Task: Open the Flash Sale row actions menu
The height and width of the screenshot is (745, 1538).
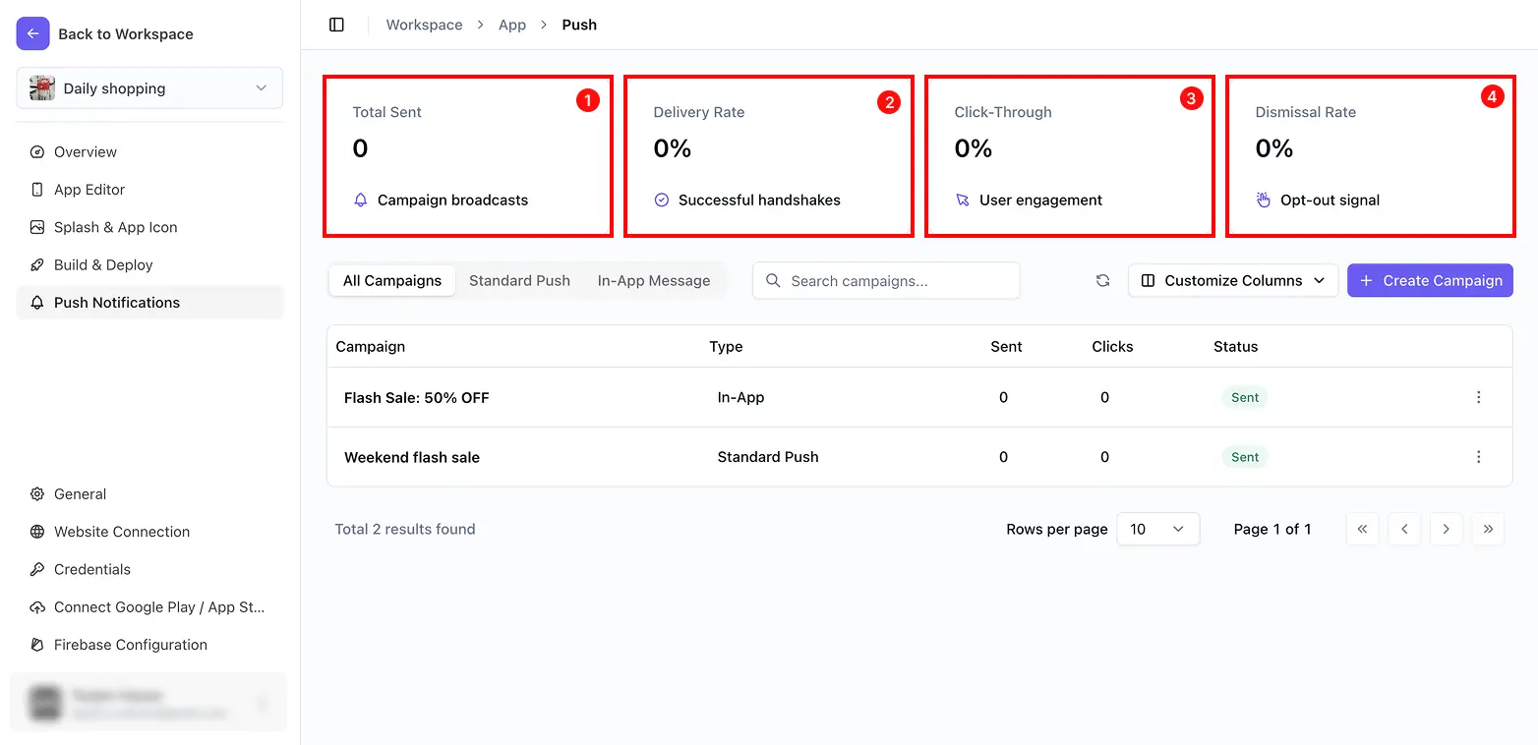Action: click(x=1479, y=398)
